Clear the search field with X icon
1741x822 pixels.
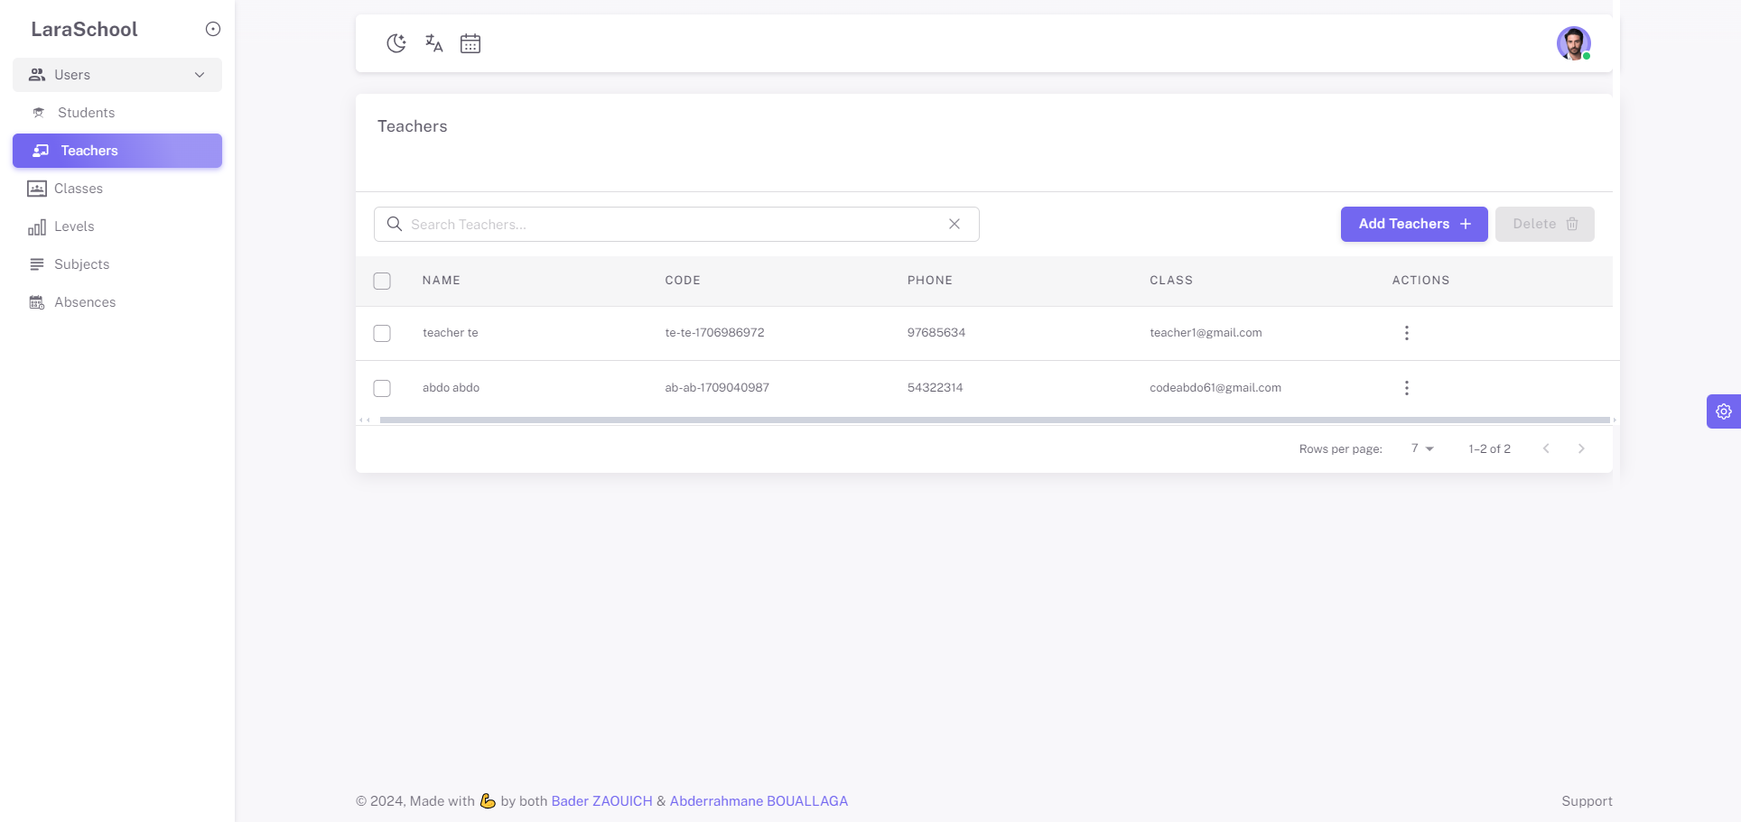pos(954,224)
